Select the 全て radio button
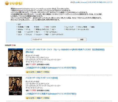 point(17,24)
